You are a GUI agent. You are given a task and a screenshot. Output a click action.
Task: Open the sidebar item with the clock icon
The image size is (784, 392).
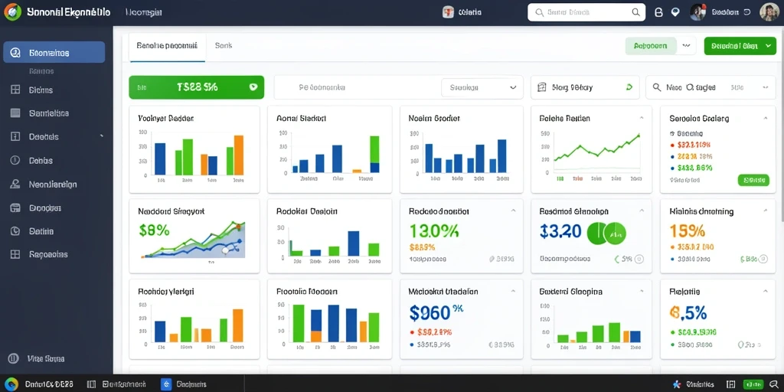tap(15, 231)
